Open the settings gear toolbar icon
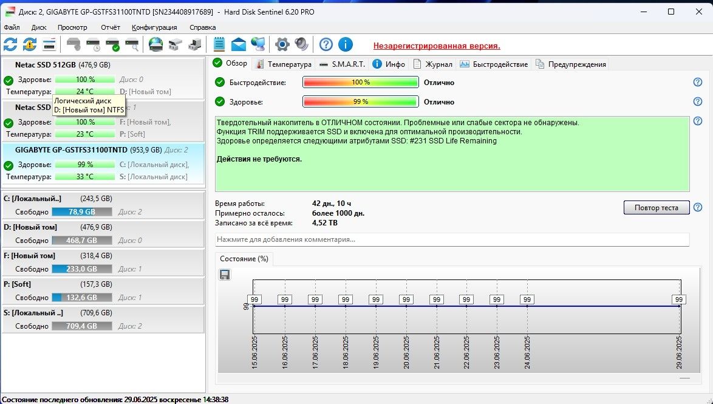Image resolution: width=713 pixels, height=404 pixels. [x=282, y=44]
